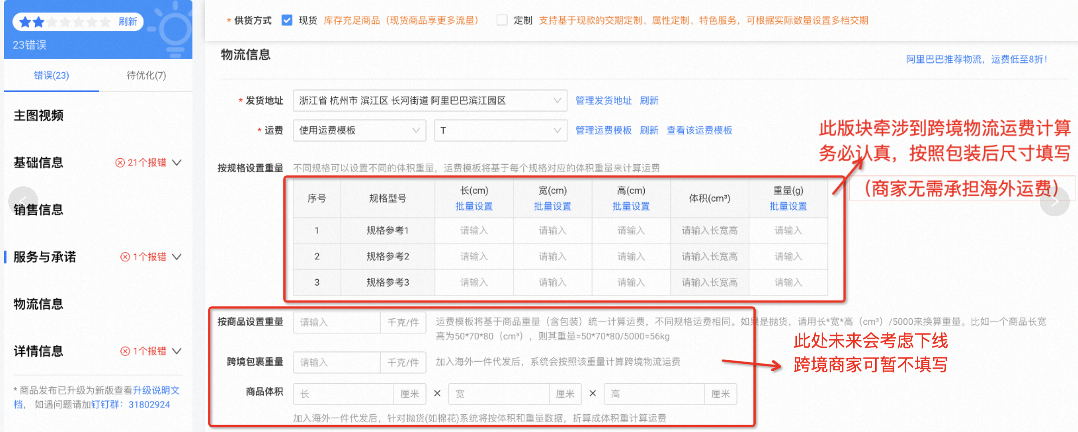The image size is (1078, 432).
Task: Check the 现货 supply checkbox
Action: coord(287,20)
